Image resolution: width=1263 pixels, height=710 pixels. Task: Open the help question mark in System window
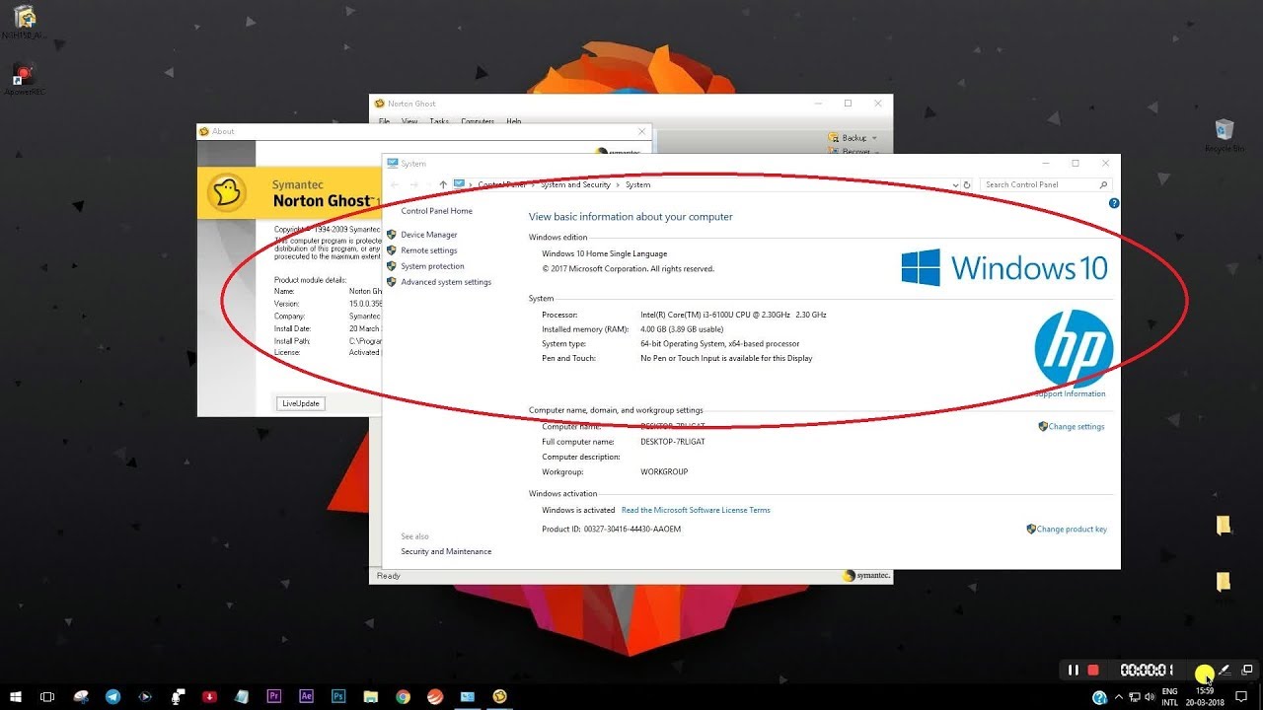[1114, 203]
